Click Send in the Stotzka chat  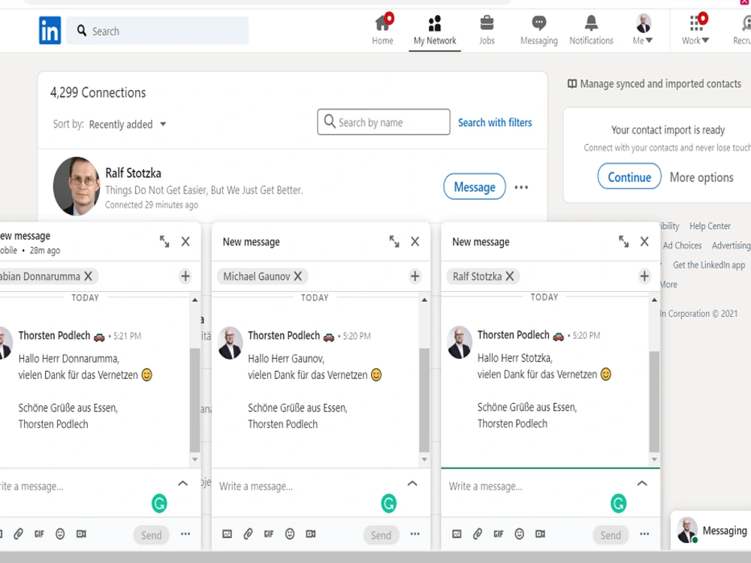611,535
